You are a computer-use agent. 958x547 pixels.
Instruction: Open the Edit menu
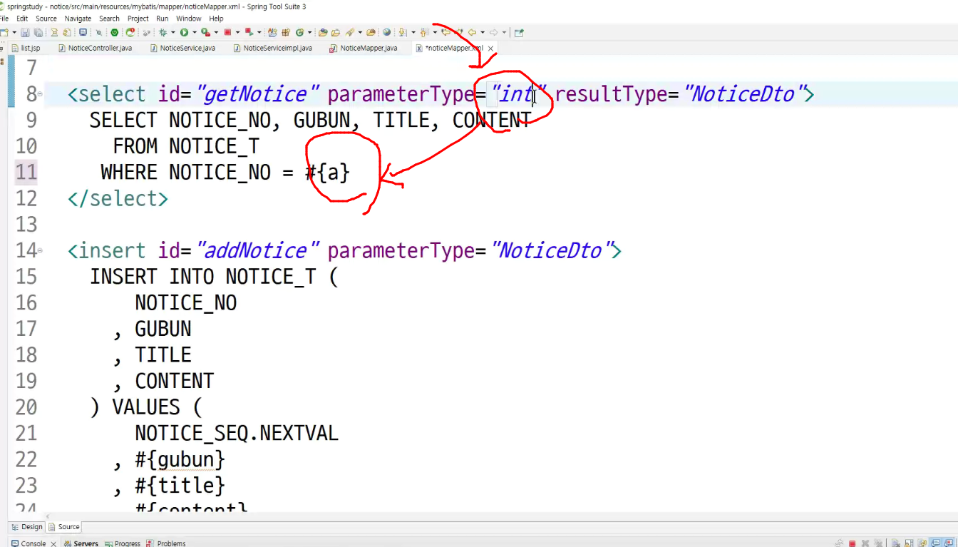coord(22,19)
